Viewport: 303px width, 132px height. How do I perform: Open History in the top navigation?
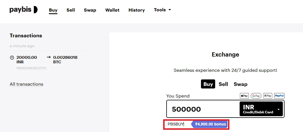point(136,10)
